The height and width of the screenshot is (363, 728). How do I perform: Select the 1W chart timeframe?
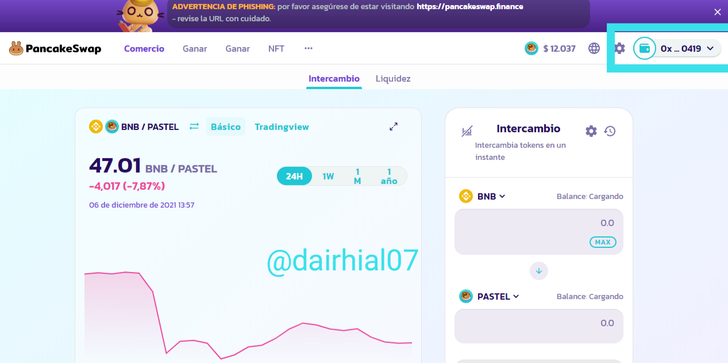point(328,176)
